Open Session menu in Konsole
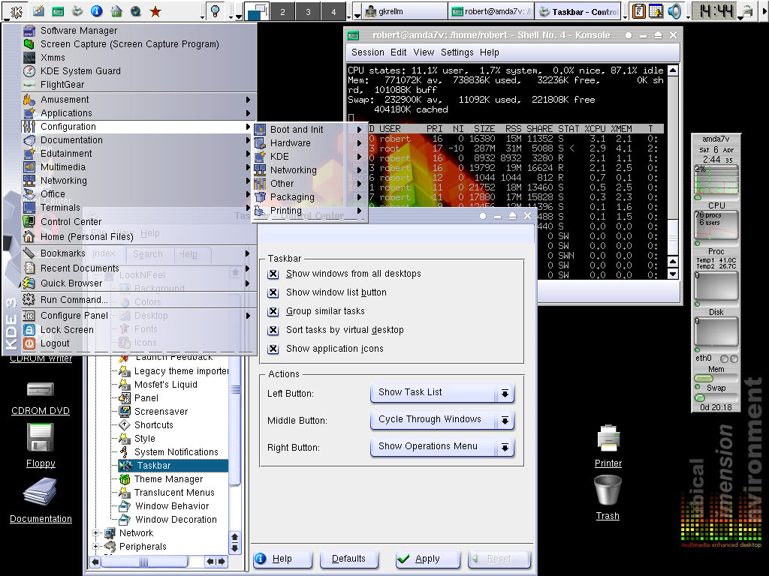 [x=367, y=52]
